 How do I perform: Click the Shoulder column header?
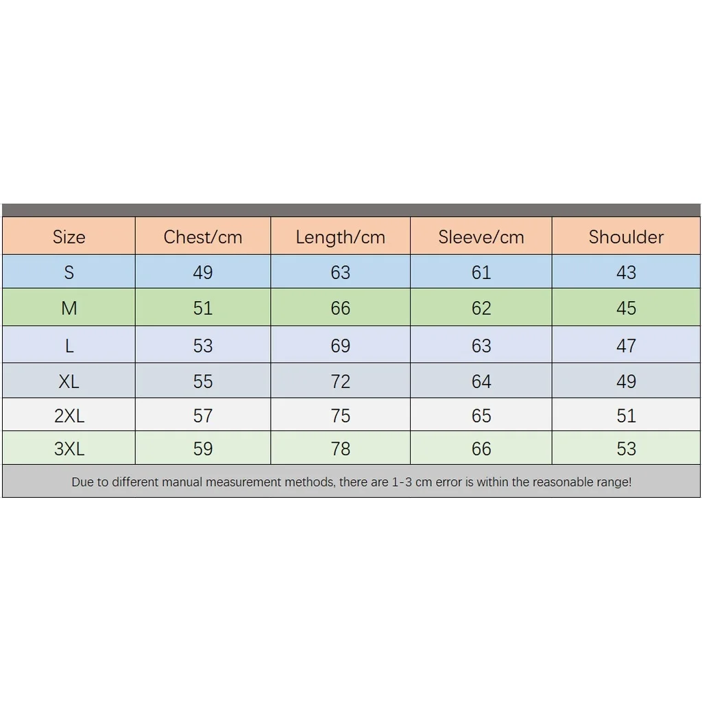tap(626, 237)
